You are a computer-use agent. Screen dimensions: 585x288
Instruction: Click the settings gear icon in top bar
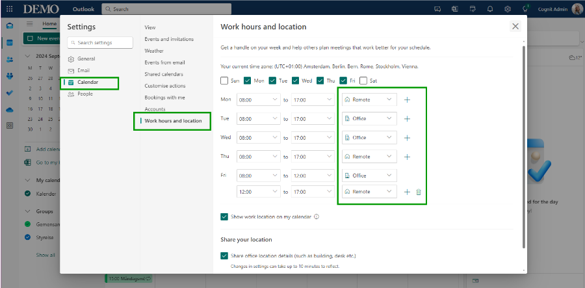(507, 9)
